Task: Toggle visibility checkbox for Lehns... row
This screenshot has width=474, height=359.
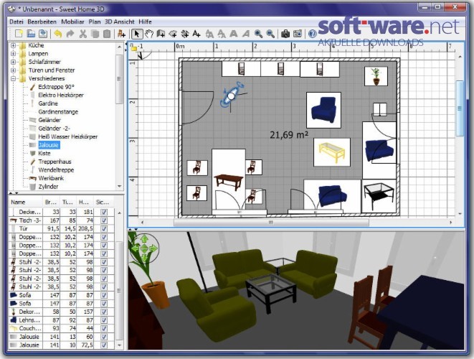Action: click(104, 320)
